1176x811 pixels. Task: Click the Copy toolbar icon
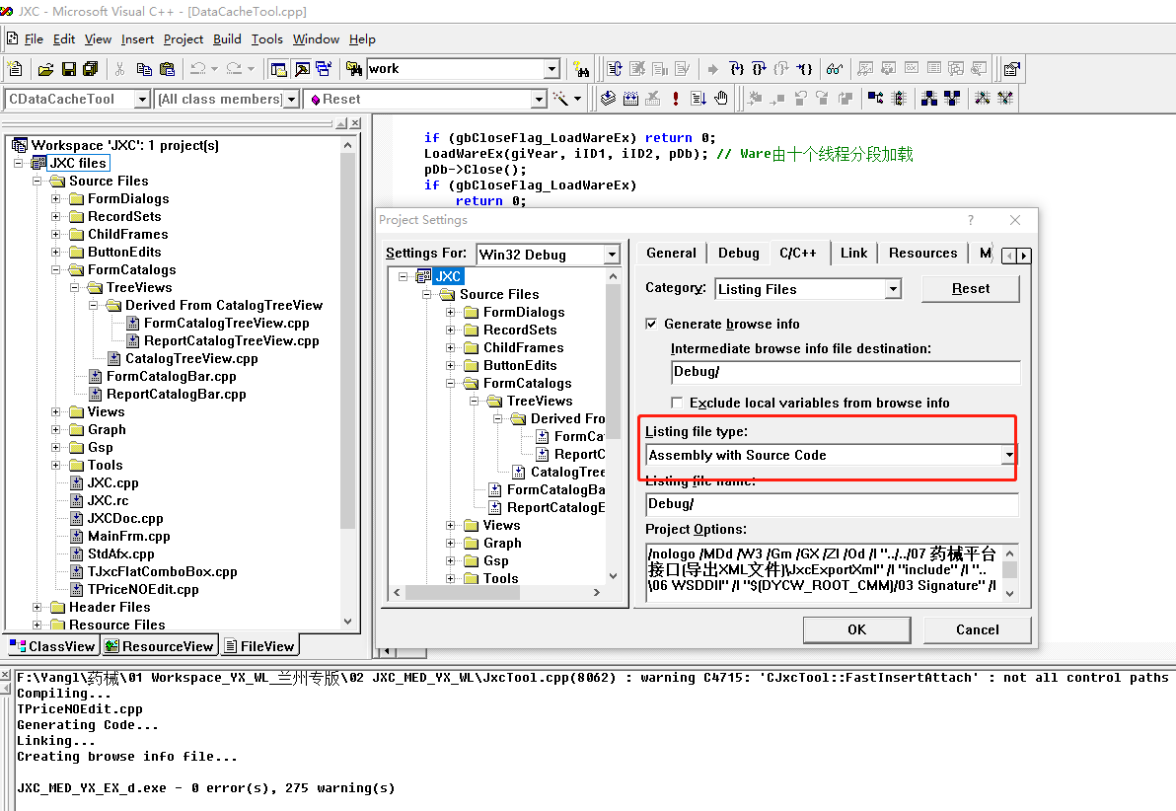click(x=144, y=69)
